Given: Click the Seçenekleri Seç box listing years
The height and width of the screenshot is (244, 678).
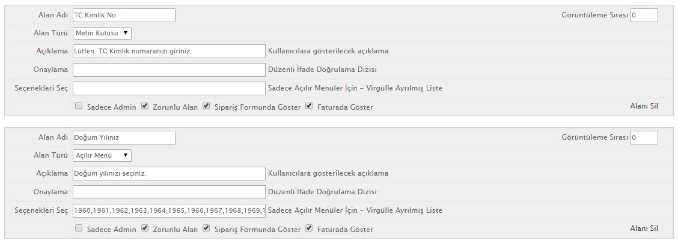Looking at the screenshot, I should point(169,211).
